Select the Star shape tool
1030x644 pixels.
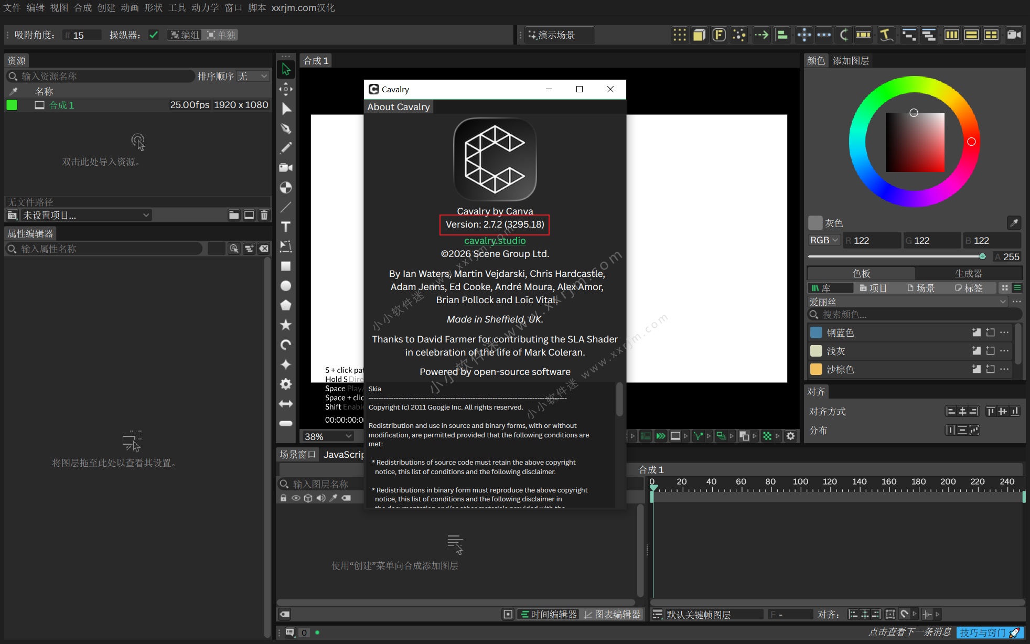286,325
